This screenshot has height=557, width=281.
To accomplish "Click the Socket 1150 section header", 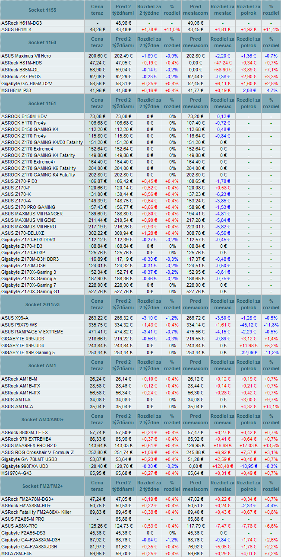I will [42, 43].
